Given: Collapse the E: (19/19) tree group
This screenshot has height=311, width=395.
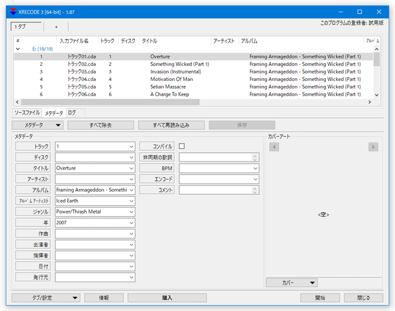Looking at the screenshot, I should coord(17,49).
